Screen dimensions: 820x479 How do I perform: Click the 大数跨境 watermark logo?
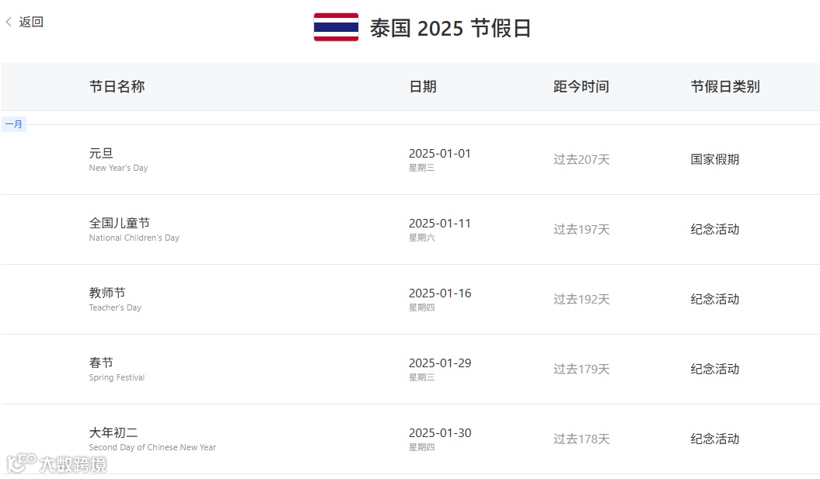[58, 463]
